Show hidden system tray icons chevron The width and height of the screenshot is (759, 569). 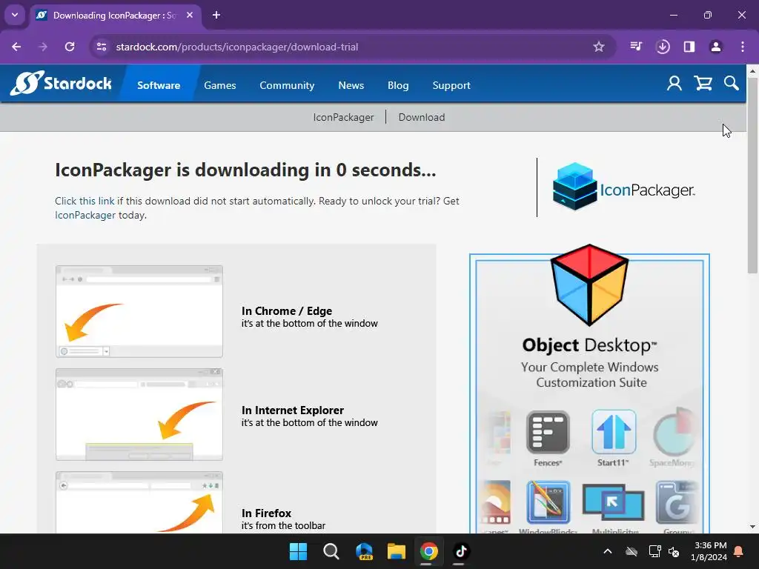pyautogui.click(x=608, y=551)
